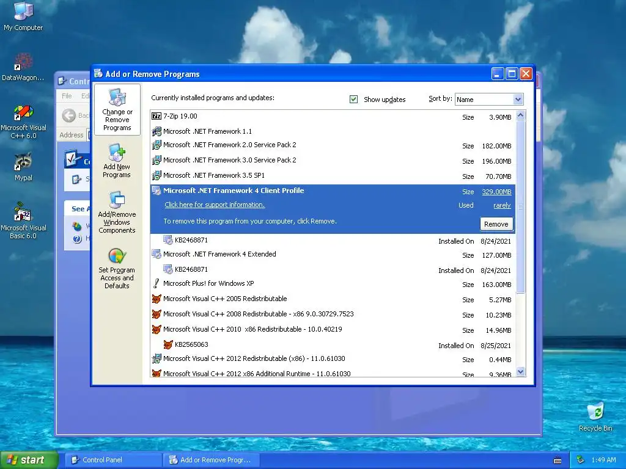
Task: Click the program list scrollbar thumb
Action: (x=520, y=206)
